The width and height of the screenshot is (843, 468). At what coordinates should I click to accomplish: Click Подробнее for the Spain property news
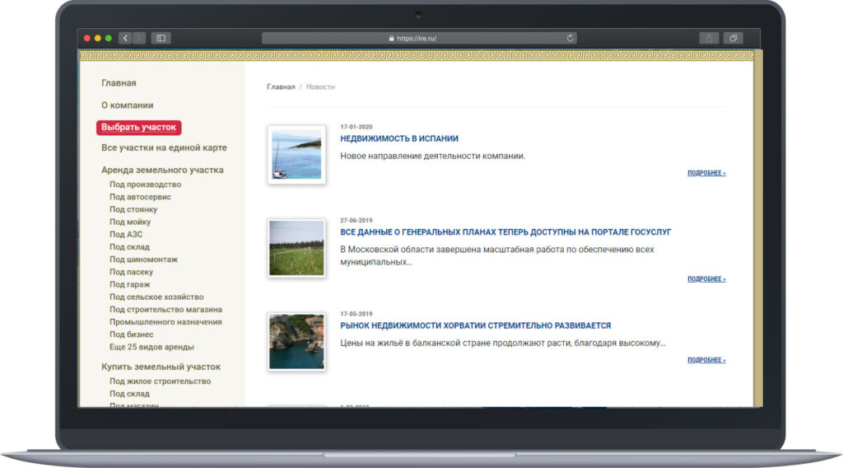coord(706,173)
